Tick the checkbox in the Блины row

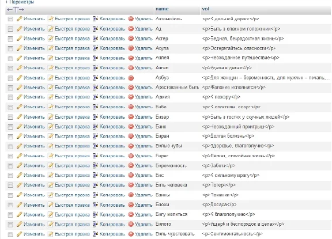pos(10,195)
